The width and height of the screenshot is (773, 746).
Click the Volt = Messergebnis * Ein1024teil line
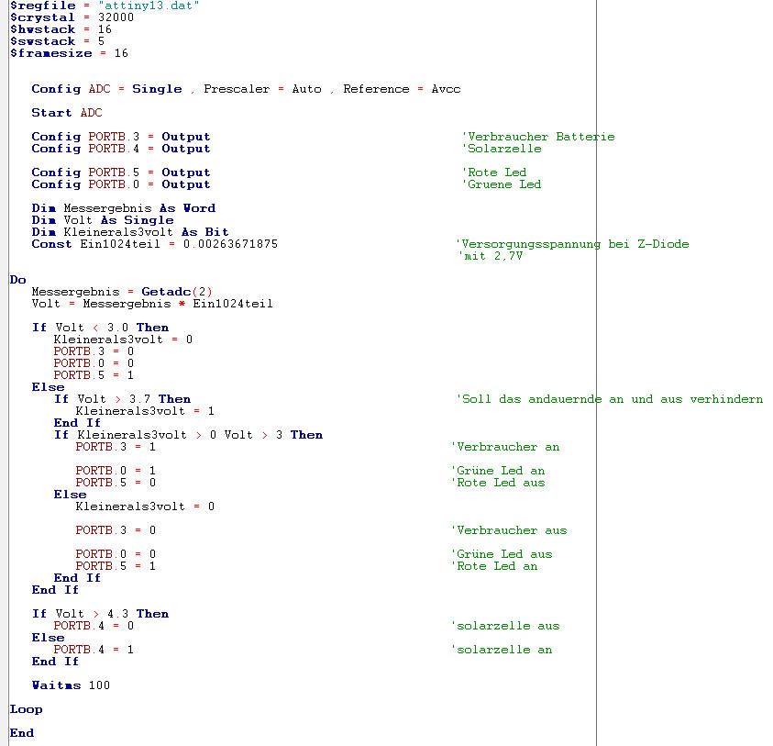pyautogui.click(x=152, y=304)
